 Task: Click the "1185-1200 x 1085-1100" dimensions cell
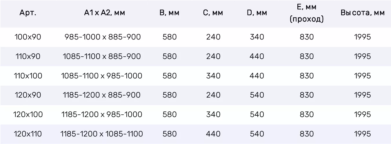pyautogui.click(x=102, y=134)
